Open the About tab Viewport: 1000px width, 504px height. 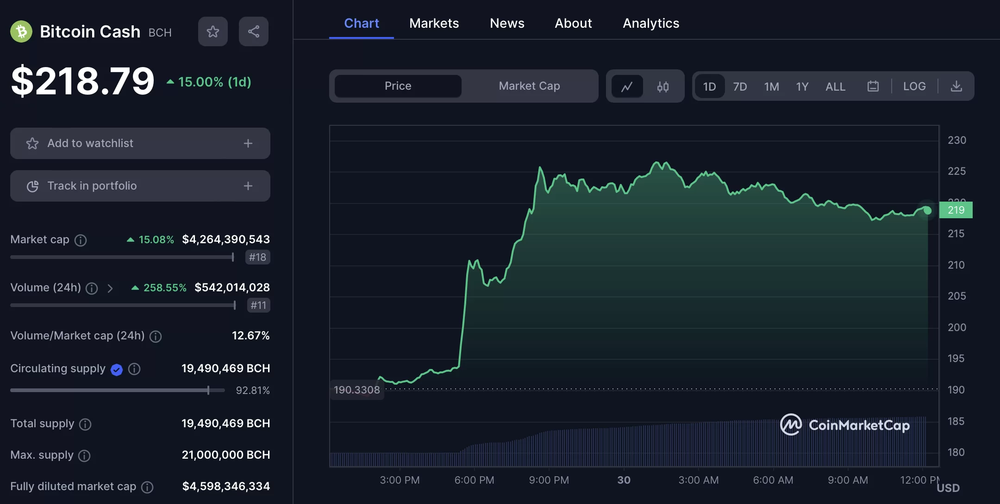pos(573,23)
